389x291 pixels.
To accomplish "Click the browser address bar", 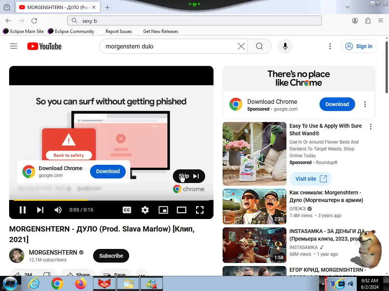I will tap(194, 20).
